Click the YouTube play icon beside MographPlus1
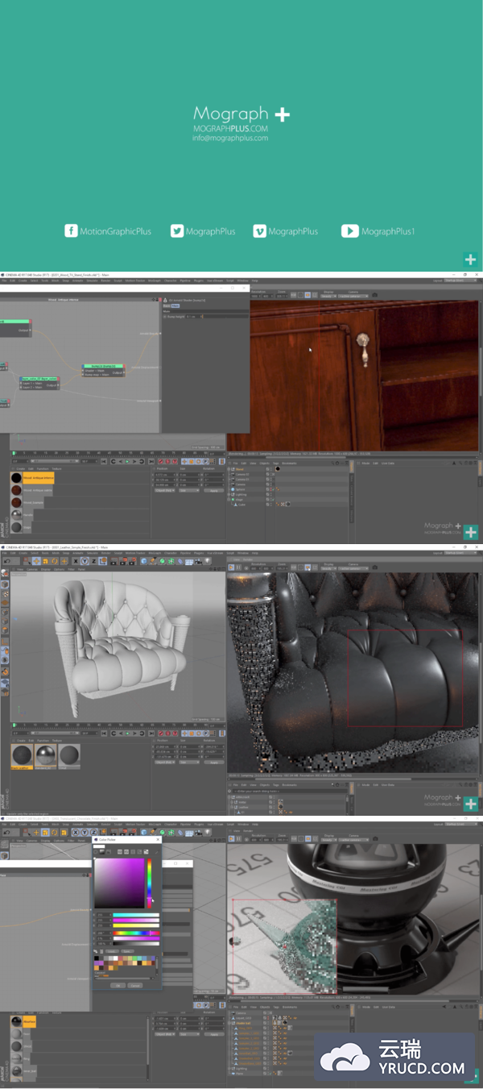 point(349,231)
